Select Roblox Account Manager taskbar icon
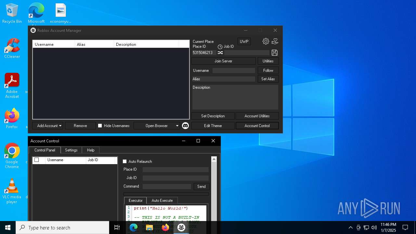This screenshot has height=234, width=416. coord(181,227)
